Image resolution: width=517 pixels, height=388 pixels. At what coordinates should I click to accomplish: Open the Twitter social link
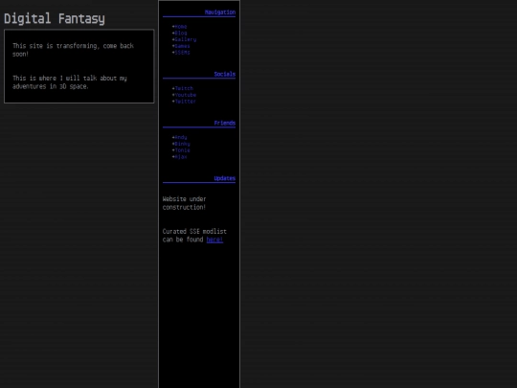pos(186,102)
